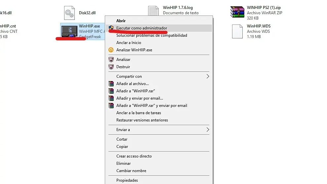This screenshot has width=327, height=184.
Task: Select Añadir a "WinHIIP.rar" entry
Action: (x=159, y=91)
